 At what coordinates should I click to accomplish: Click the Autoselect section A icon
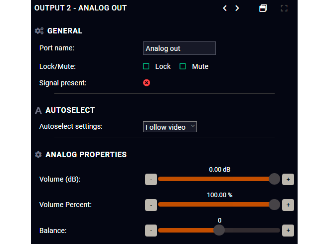(x=38, y=110)
